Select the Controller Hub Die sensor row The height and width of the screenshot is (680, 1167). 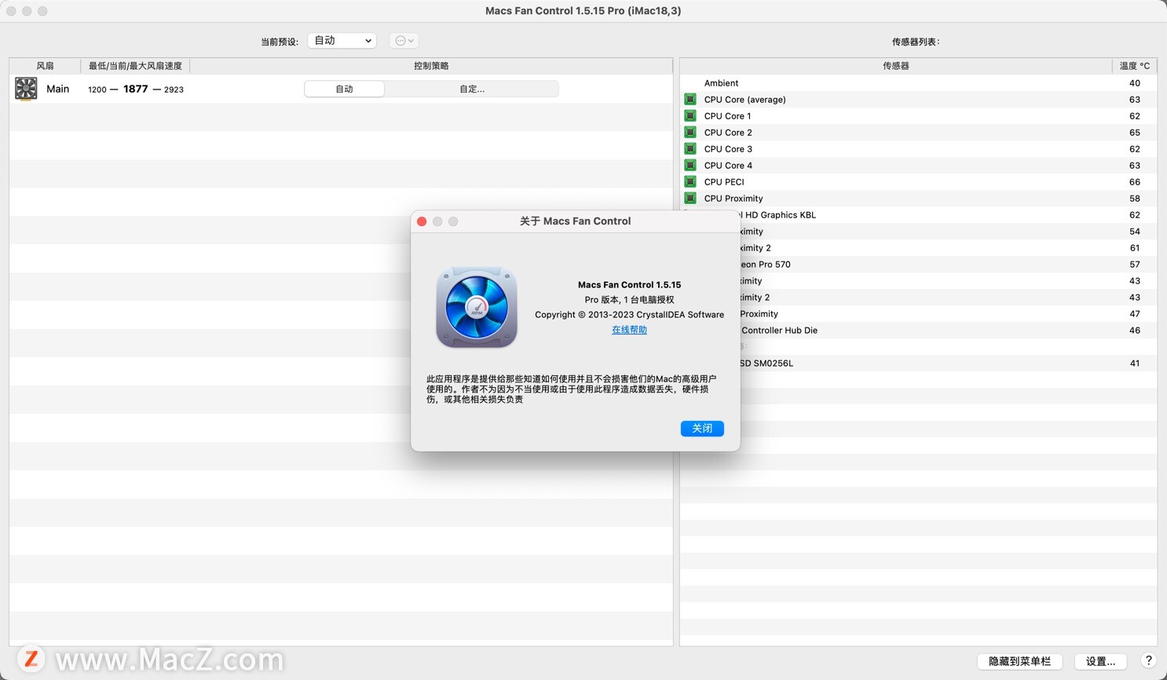(x=918, y=331)
